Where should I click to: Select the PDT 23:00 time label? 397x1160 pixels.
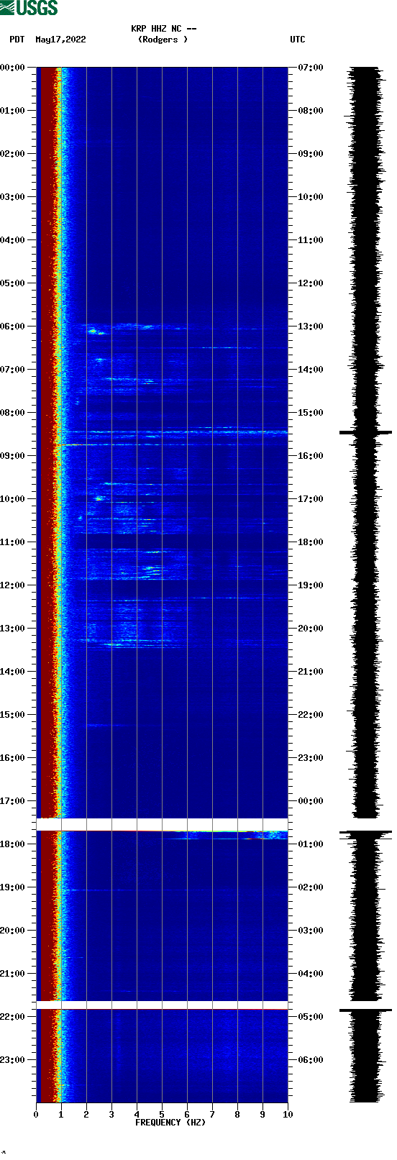point(13,1060)
